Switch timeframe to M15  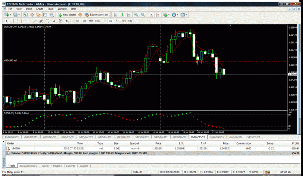(91, 21)
